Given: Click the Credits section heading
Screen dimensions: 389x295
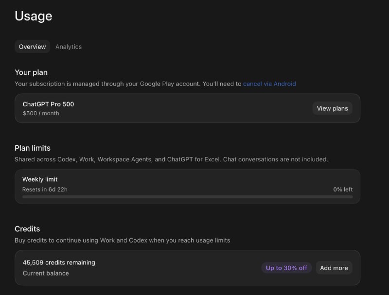Looking at the screenshot, I should pos(27,229).
